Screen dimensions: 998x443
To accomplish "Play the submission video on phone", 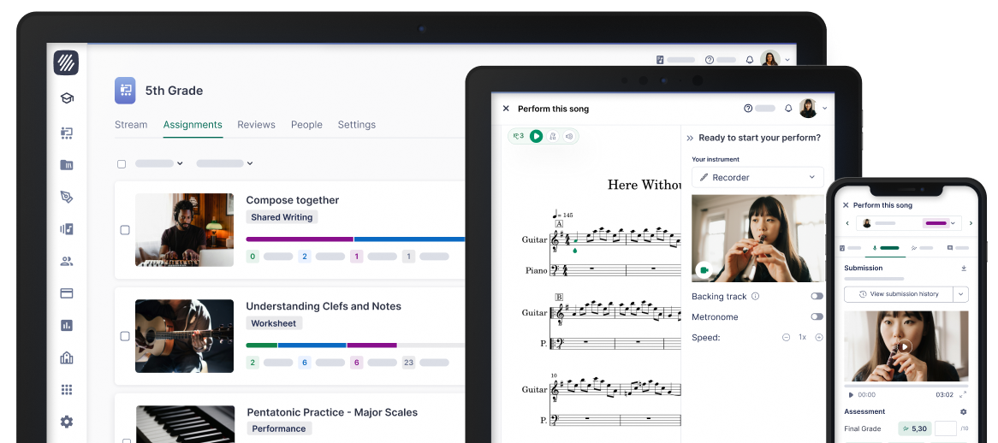I will pos(905,347).
